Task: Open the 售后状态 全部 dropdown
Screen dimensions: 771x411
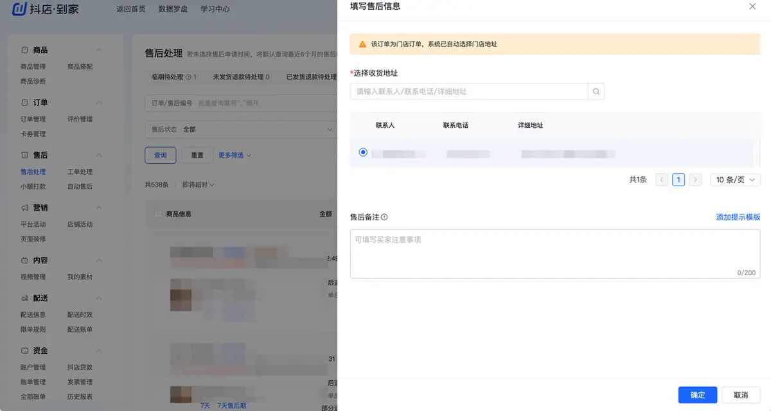Action: tap(241, 129)
